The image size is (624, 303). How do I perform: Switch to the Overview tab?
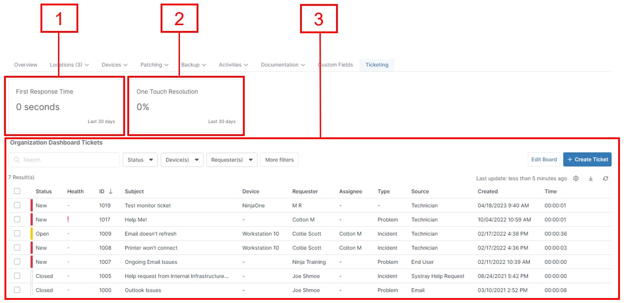pyautogui.click(x=25, y=64)
